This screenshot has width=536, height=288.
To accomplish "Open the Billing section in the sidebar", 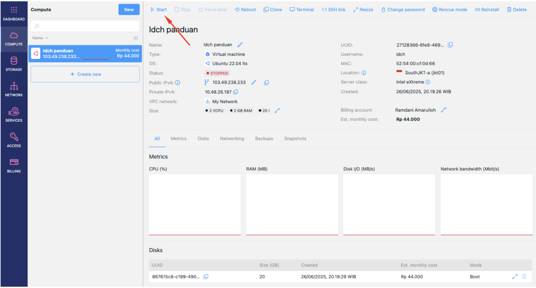I will pyautogui.click(x=14, y=165).
